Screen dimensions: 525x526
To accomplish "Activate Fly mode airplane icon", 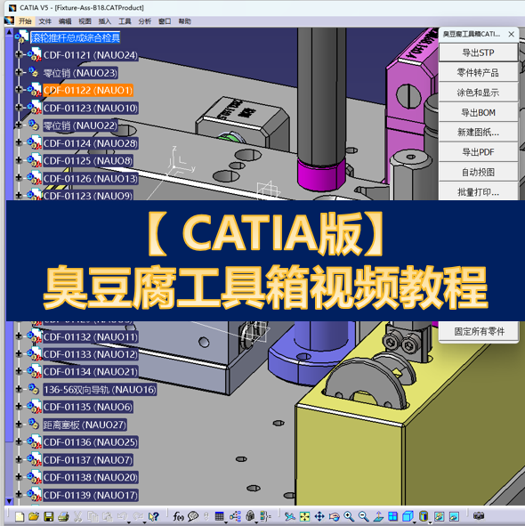I will [x=290, y=516].
